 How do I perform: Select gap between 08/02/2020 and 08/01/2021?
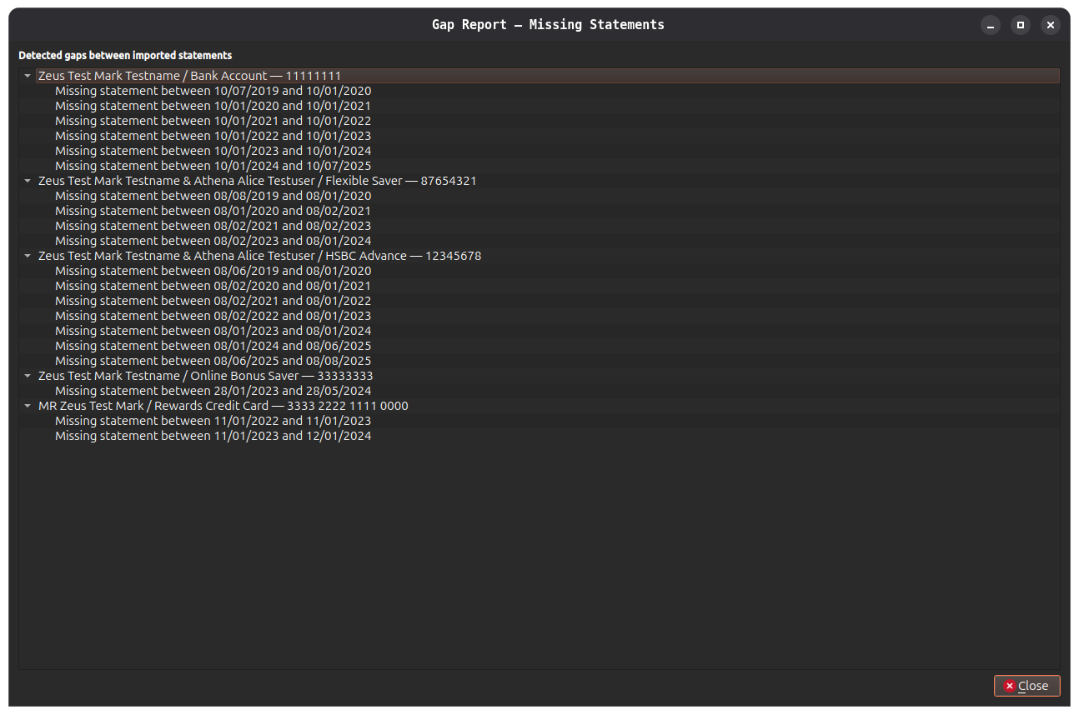tap(556, 286)
